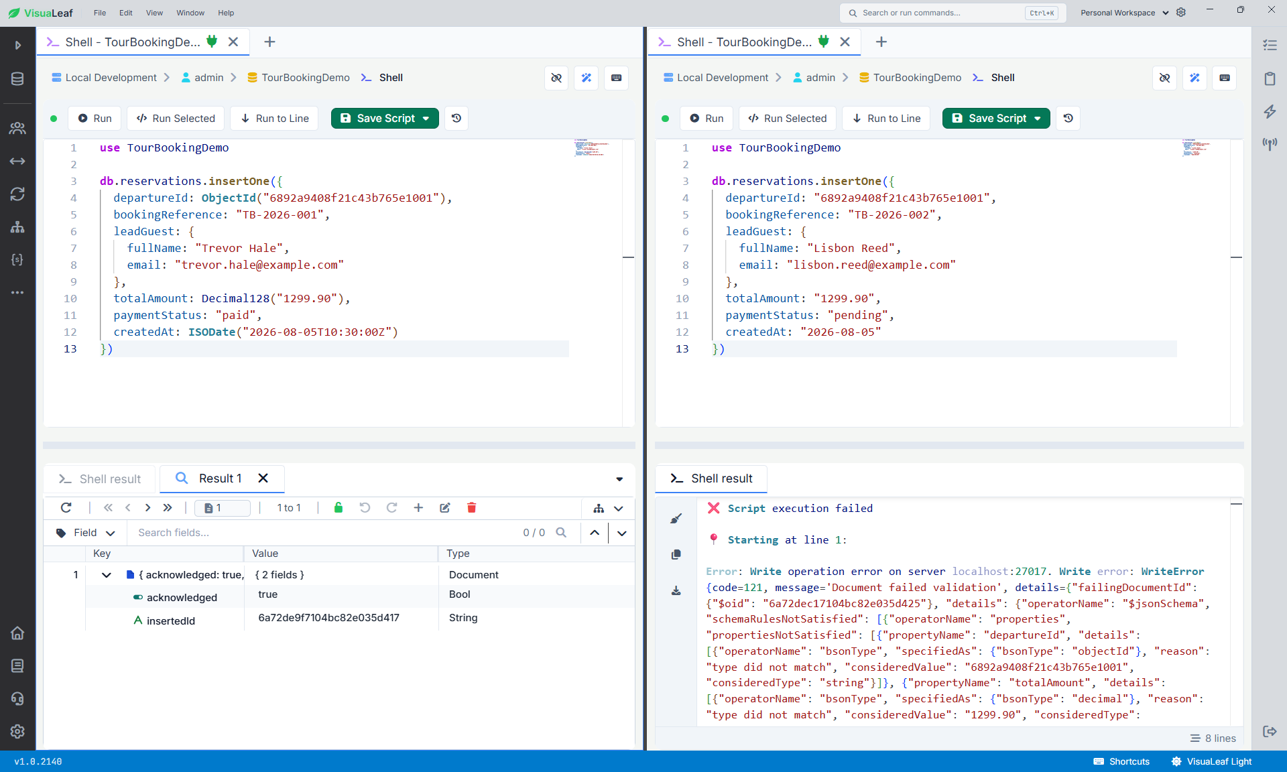Open the users management sidebar icon
1287x772 pixels.
[17, 128]
